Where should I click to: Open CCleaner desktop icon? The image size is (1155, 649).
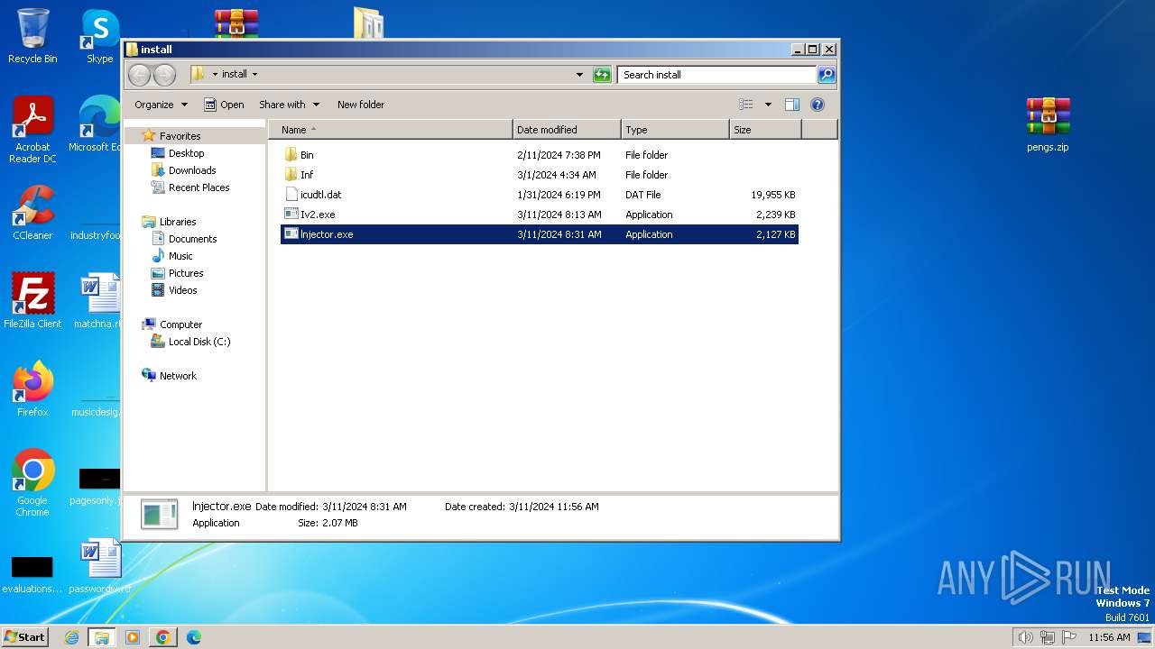click(x=32, y=213)
